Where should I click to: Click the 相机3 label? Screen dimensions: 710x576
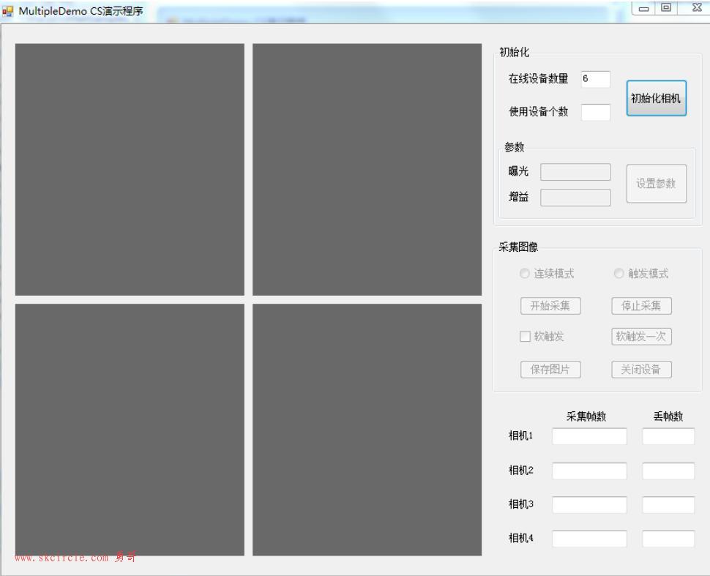point(520,504)
